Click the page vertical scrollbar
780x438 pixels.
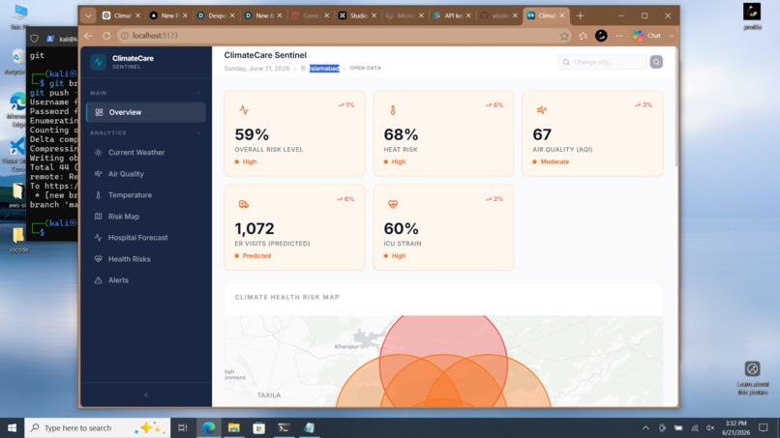676,108
